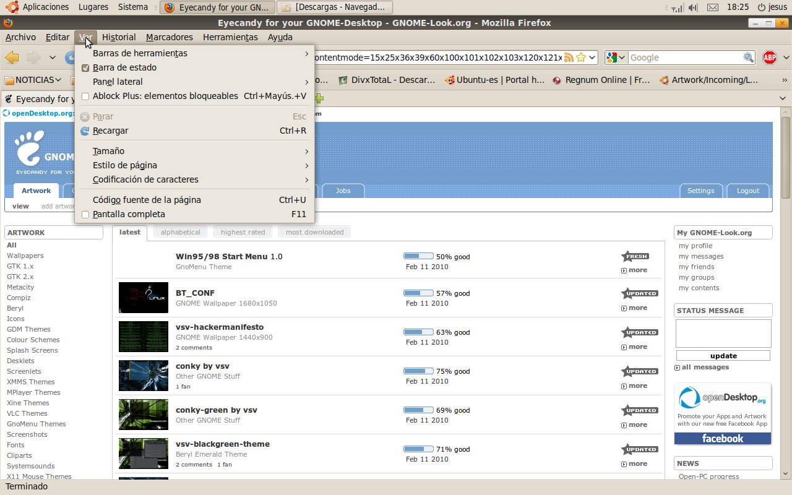Expand the Estilo de página submenu
The width and height of the screenshot is (792, 495).
[194, 165]
